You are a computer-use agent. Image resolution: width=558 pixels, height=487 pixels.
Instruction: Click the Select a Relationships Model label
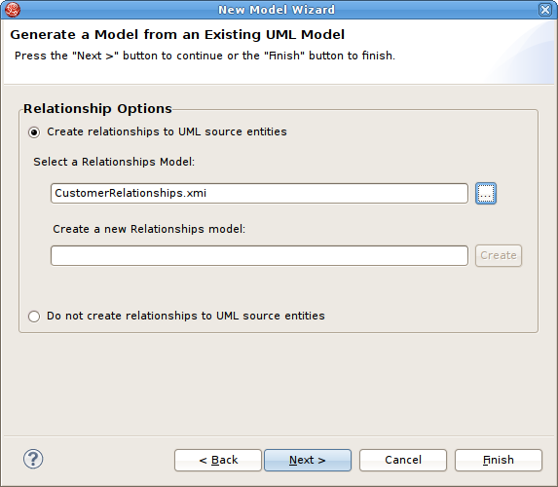pos(114,162)
